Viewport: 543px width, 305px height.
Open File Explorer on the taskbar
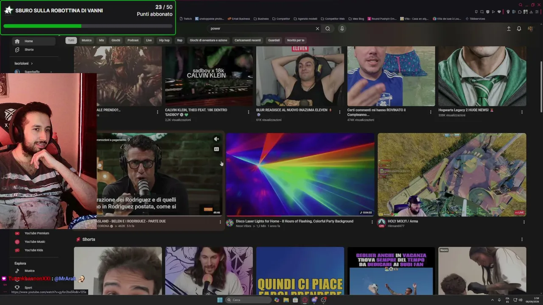(286, 300)
